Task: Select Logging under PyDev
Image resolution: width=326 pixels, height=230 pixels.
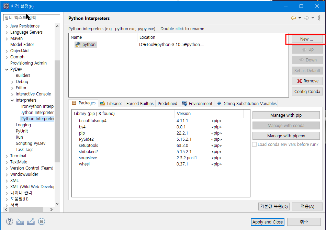Action: click(23, 125)
